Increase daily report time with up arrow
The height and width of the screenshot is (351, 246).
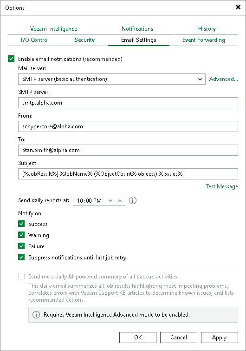[120, 200]
